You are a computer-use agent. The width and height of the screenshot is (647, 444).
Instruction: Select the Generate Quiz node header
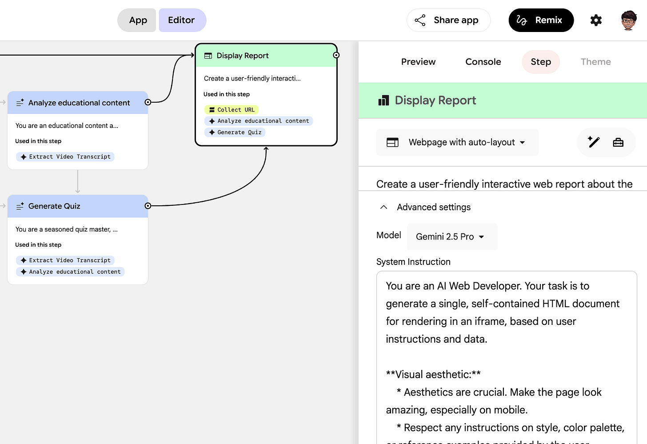click(78, 206)
